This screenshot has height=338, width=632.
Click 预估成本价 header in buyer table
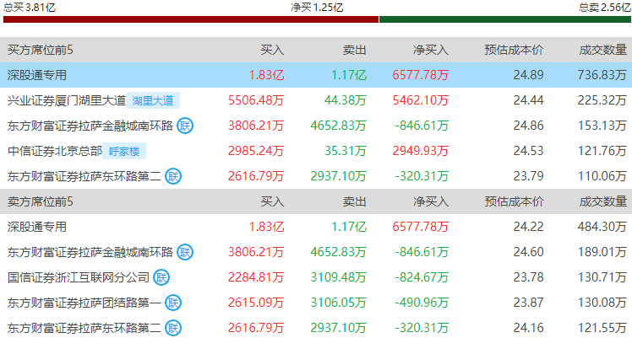click(x=514, y=51)
